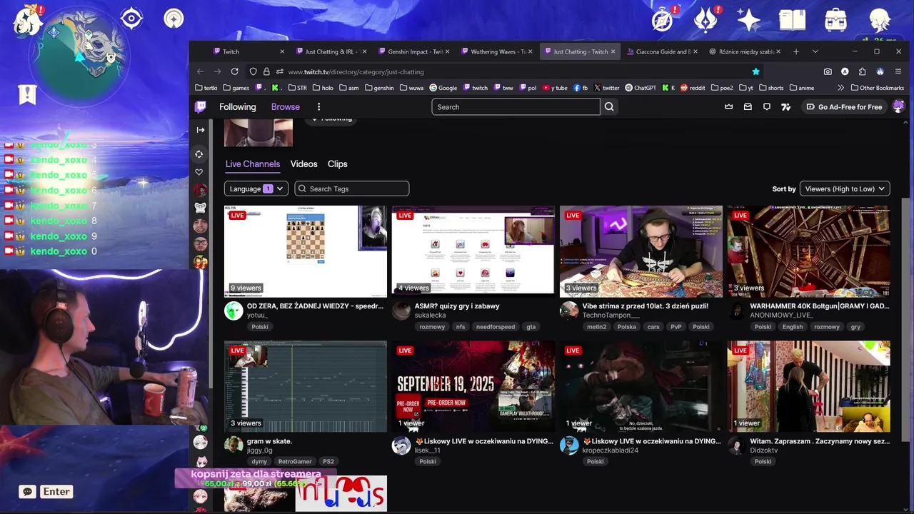This screenshot has width=914, height=514.
Task: Click the search magnifier button
Action: (609, 107)
